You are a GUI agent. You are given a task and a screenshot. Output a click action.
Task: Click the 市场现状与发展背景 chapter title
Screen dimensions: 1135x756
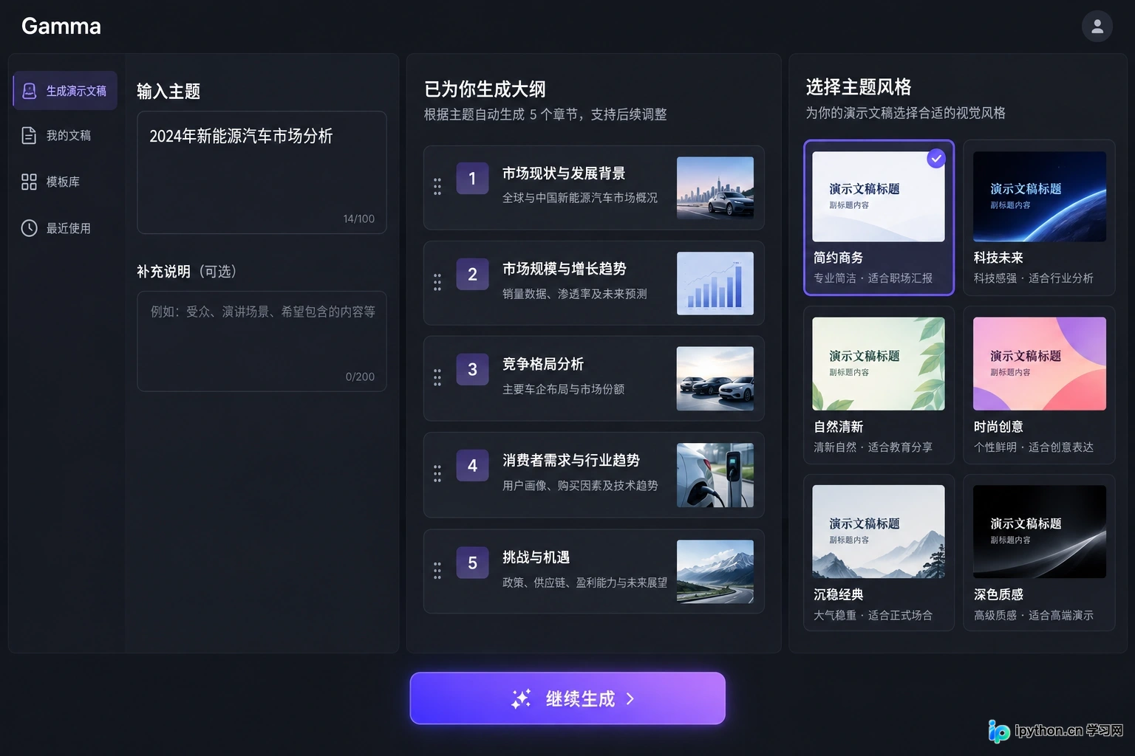pos(564,173)
